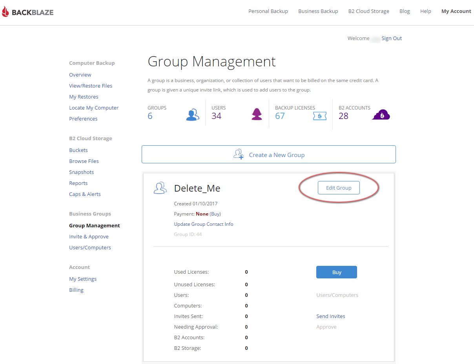Sign out of the account
The height and width of the screenshot is (364, 474).
(392, 38)
